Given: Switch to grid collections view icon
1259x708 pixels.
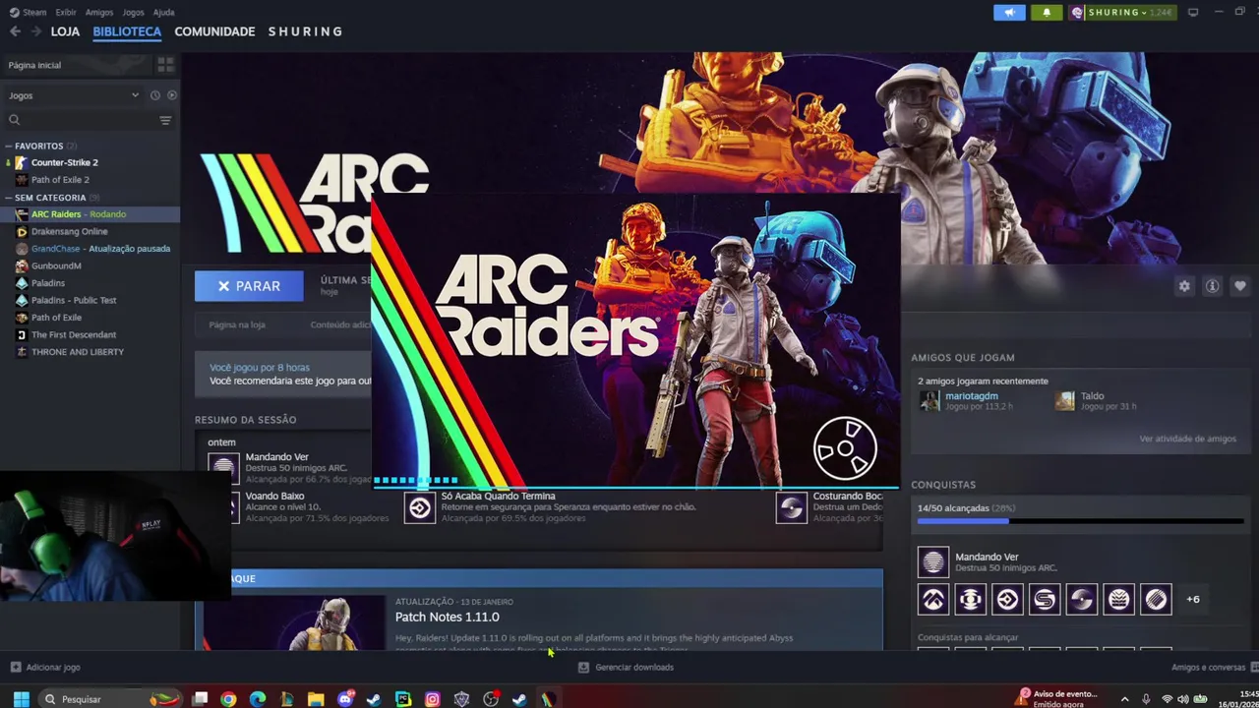Looking at the screenshot, I should 165,65.
